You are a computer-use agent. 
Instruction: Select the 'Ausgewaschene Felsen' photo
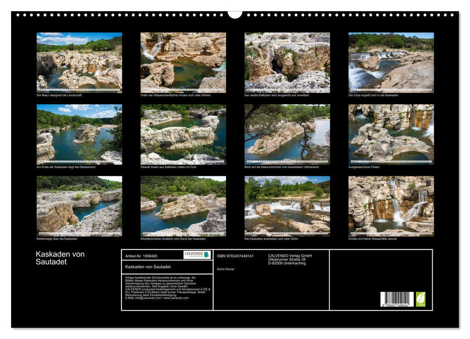click(391, 134)
